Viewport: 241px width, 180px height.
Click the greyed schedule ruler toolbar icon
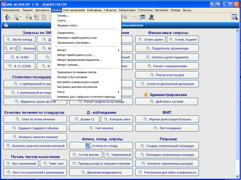click(134, 17)
